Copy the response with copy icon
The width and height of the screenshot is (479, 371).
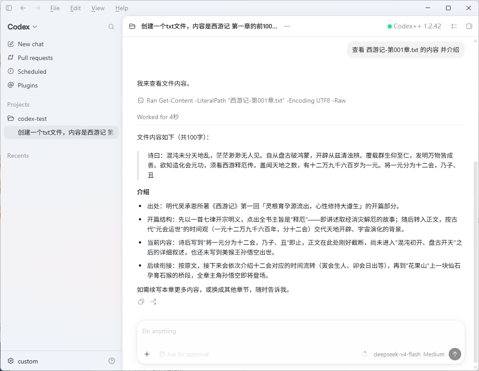(x=141, y=302)
